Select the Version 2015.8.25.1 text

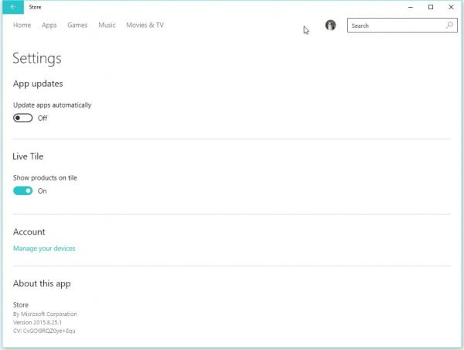(45, 322)
